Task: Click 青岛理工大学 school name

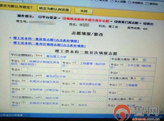Action: pyautogui.click(x=56, y=57)
